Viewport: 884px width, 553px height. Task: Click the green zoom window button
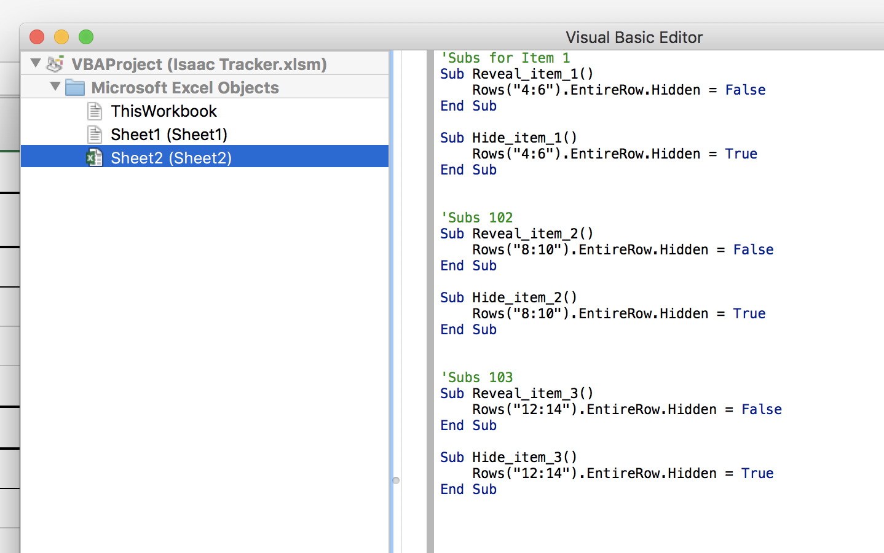coord(86,37)
